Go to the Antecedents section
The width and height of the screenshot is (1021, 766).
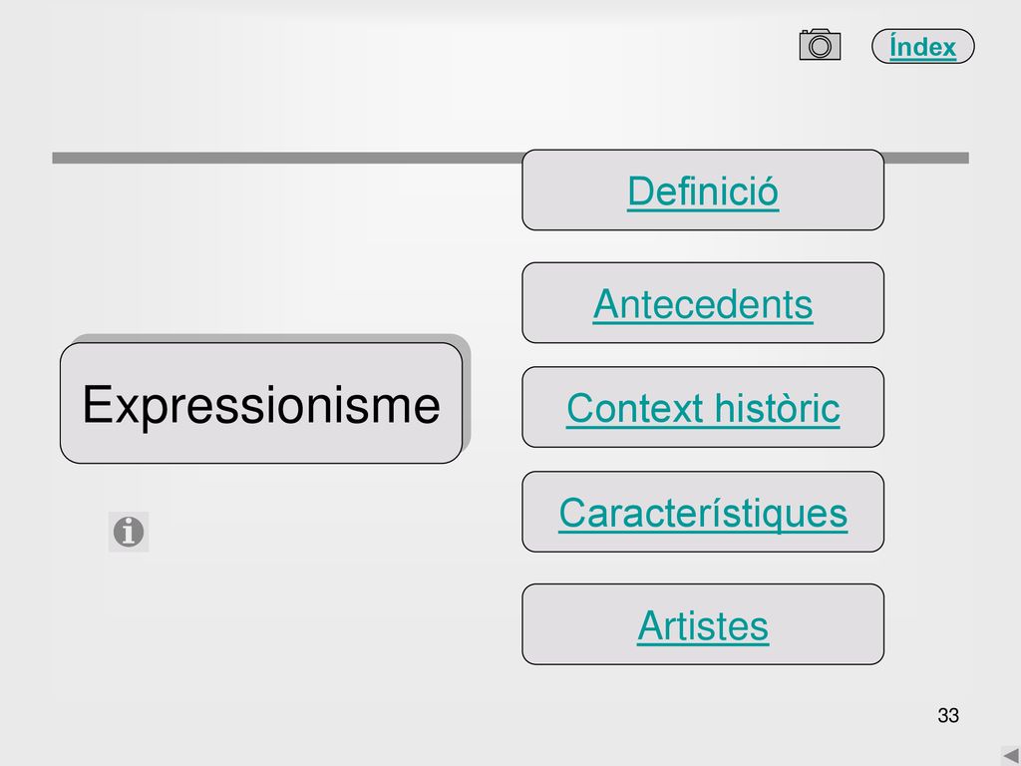pyautogui.click(x=703, y=304)
